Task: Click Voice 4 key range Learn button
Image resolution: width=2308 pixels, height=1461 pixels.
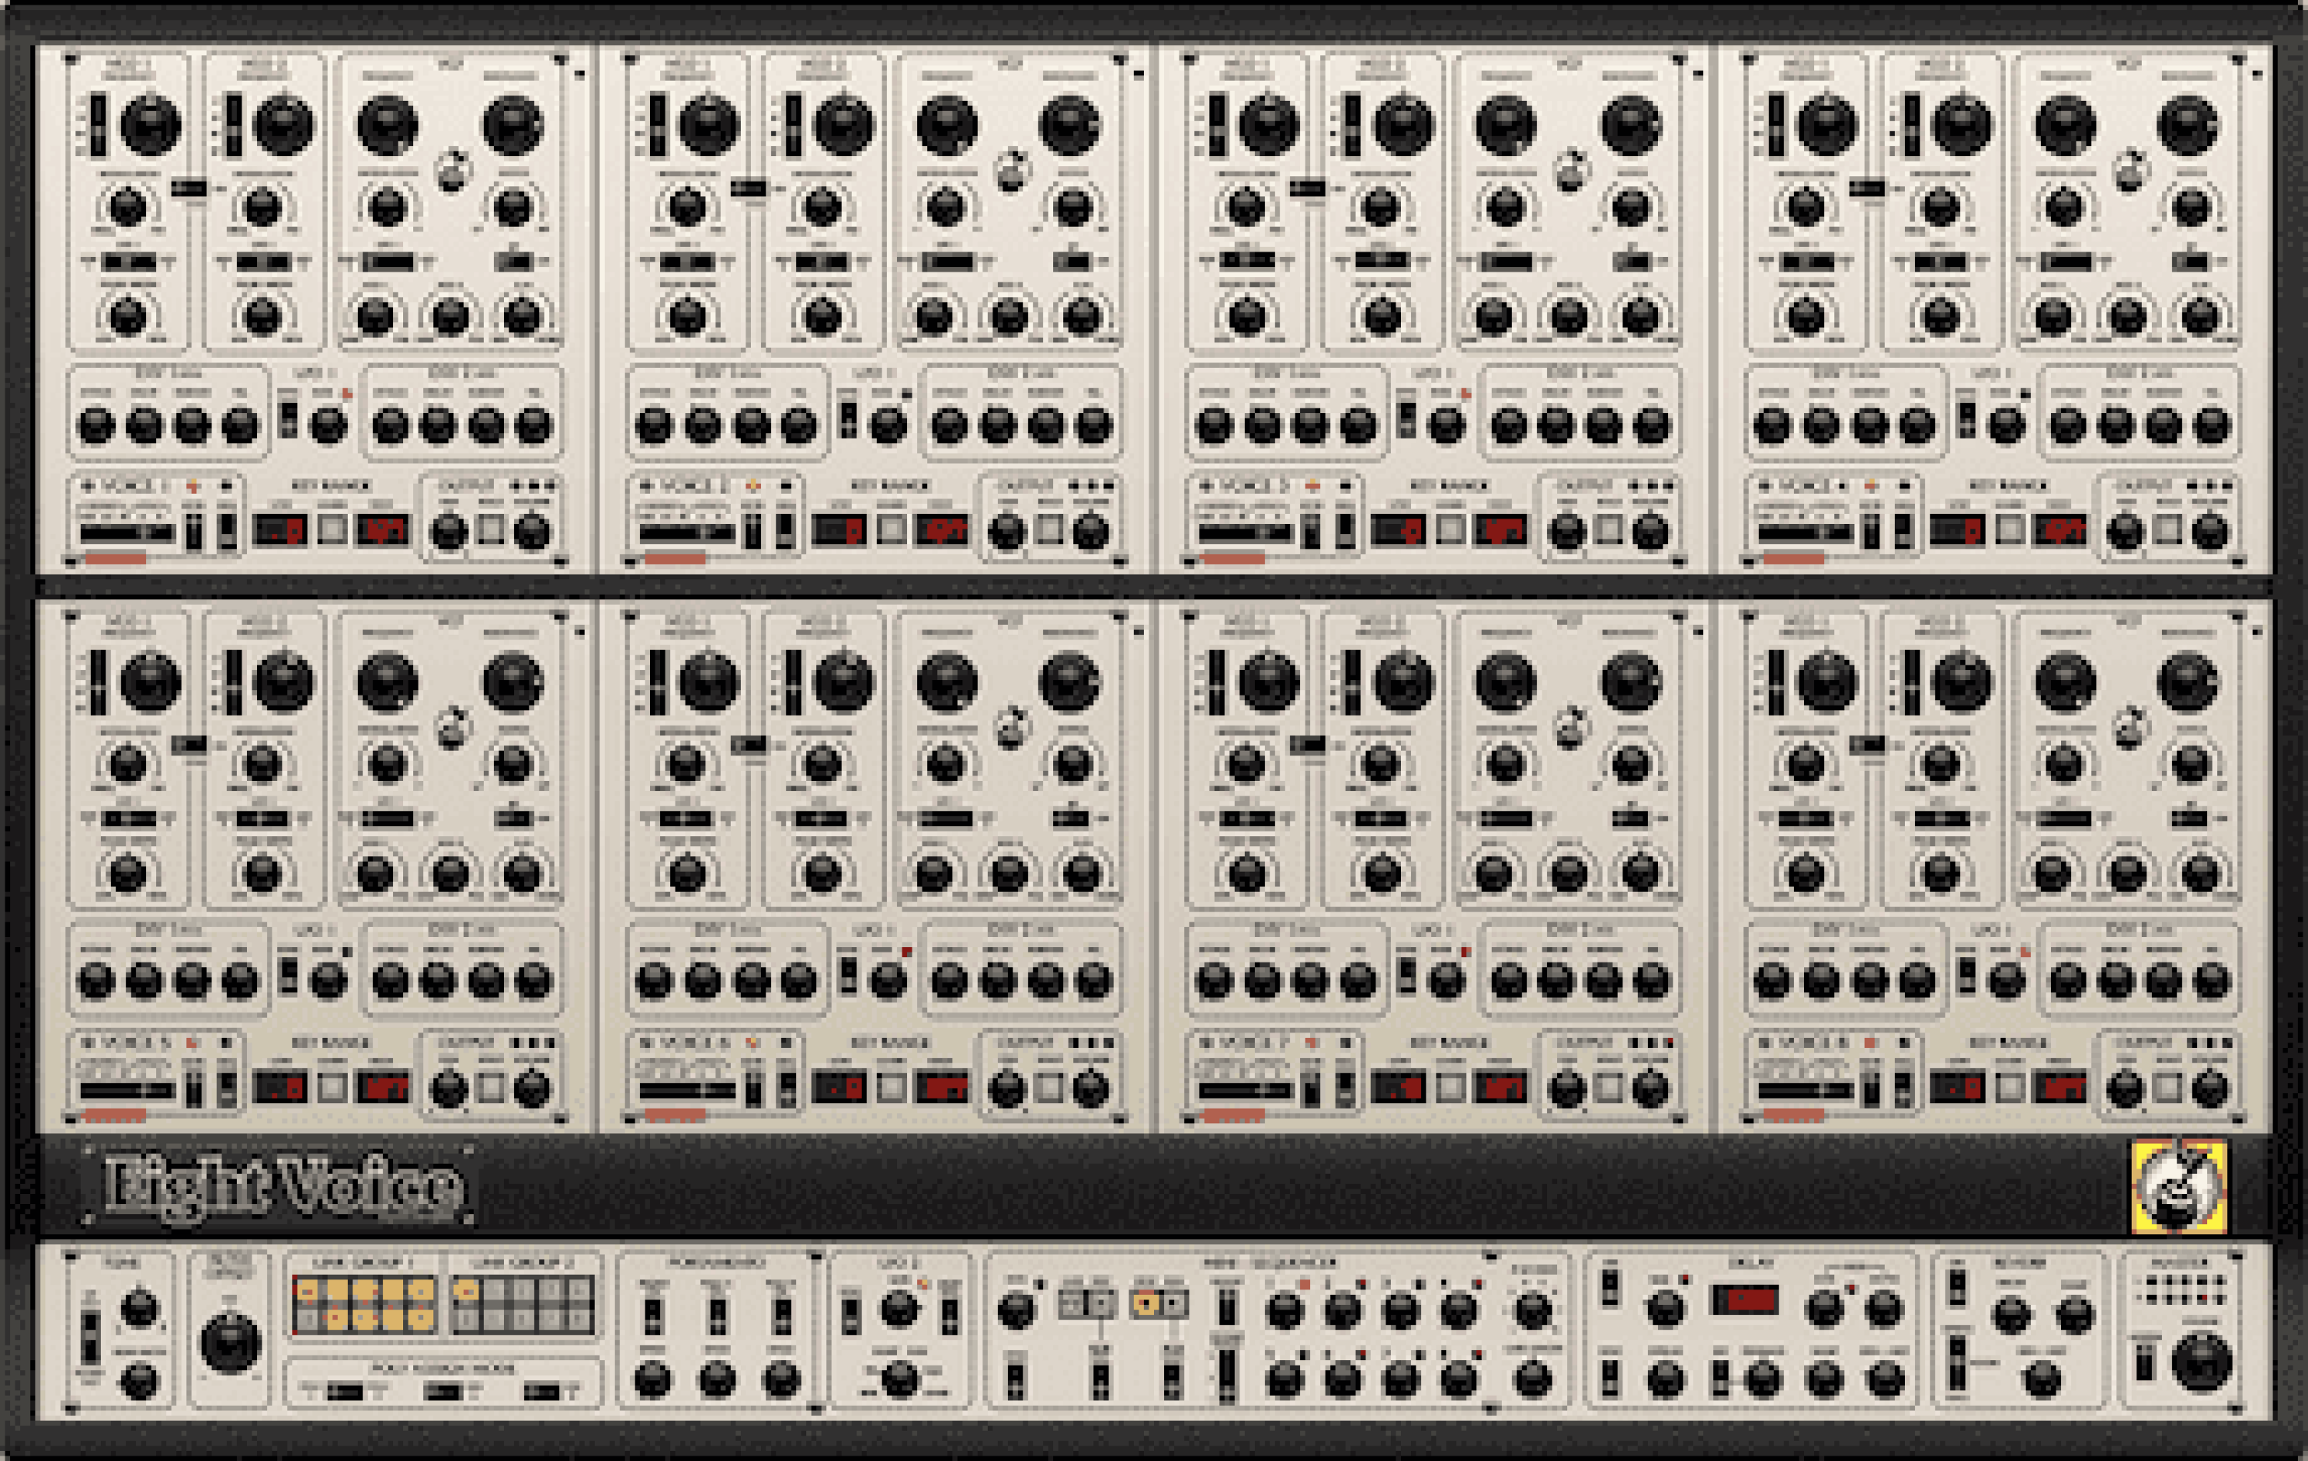Action: (2010, 529)
